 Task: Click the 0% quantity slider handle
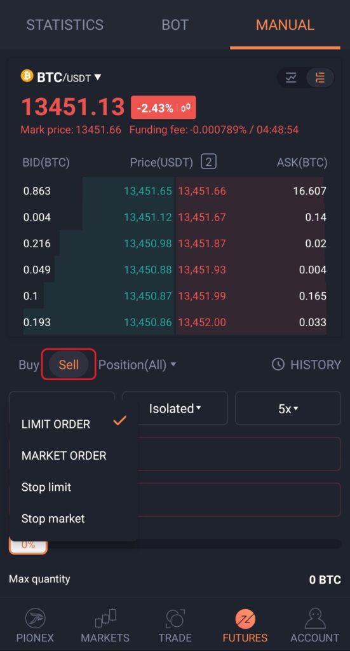[28, 545]
